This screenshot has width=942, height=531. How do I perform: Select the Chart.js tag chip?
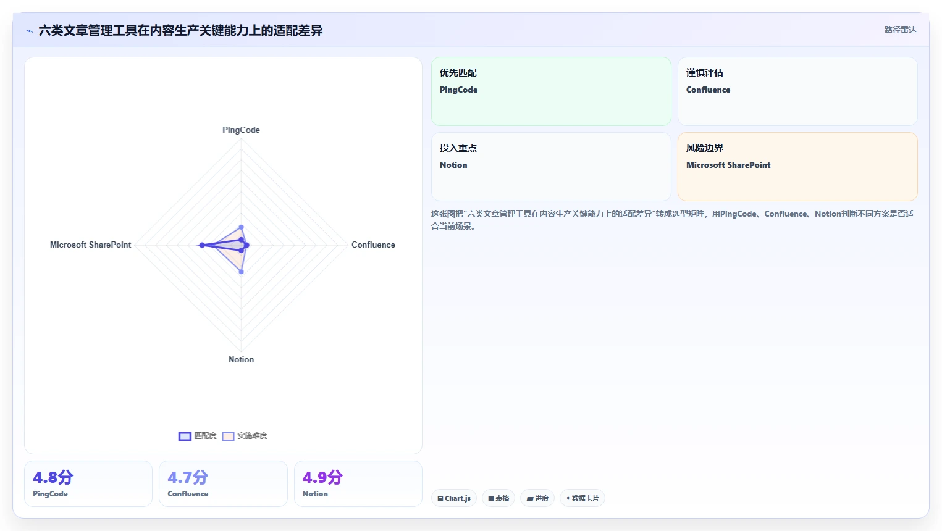(x=454, y=498)
